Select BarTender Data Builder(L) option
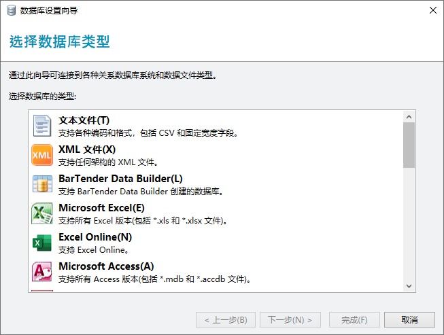 pos(120,179)
